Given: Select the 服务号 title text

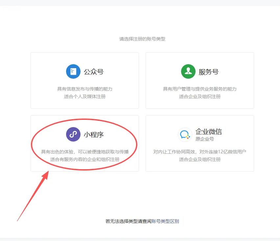Looking at the screenshot, I should point(209,72).
